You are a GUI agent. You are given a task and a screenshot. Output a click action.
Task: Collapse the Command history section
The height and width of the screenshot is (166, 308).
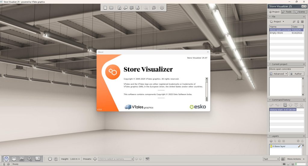point(270,100)
